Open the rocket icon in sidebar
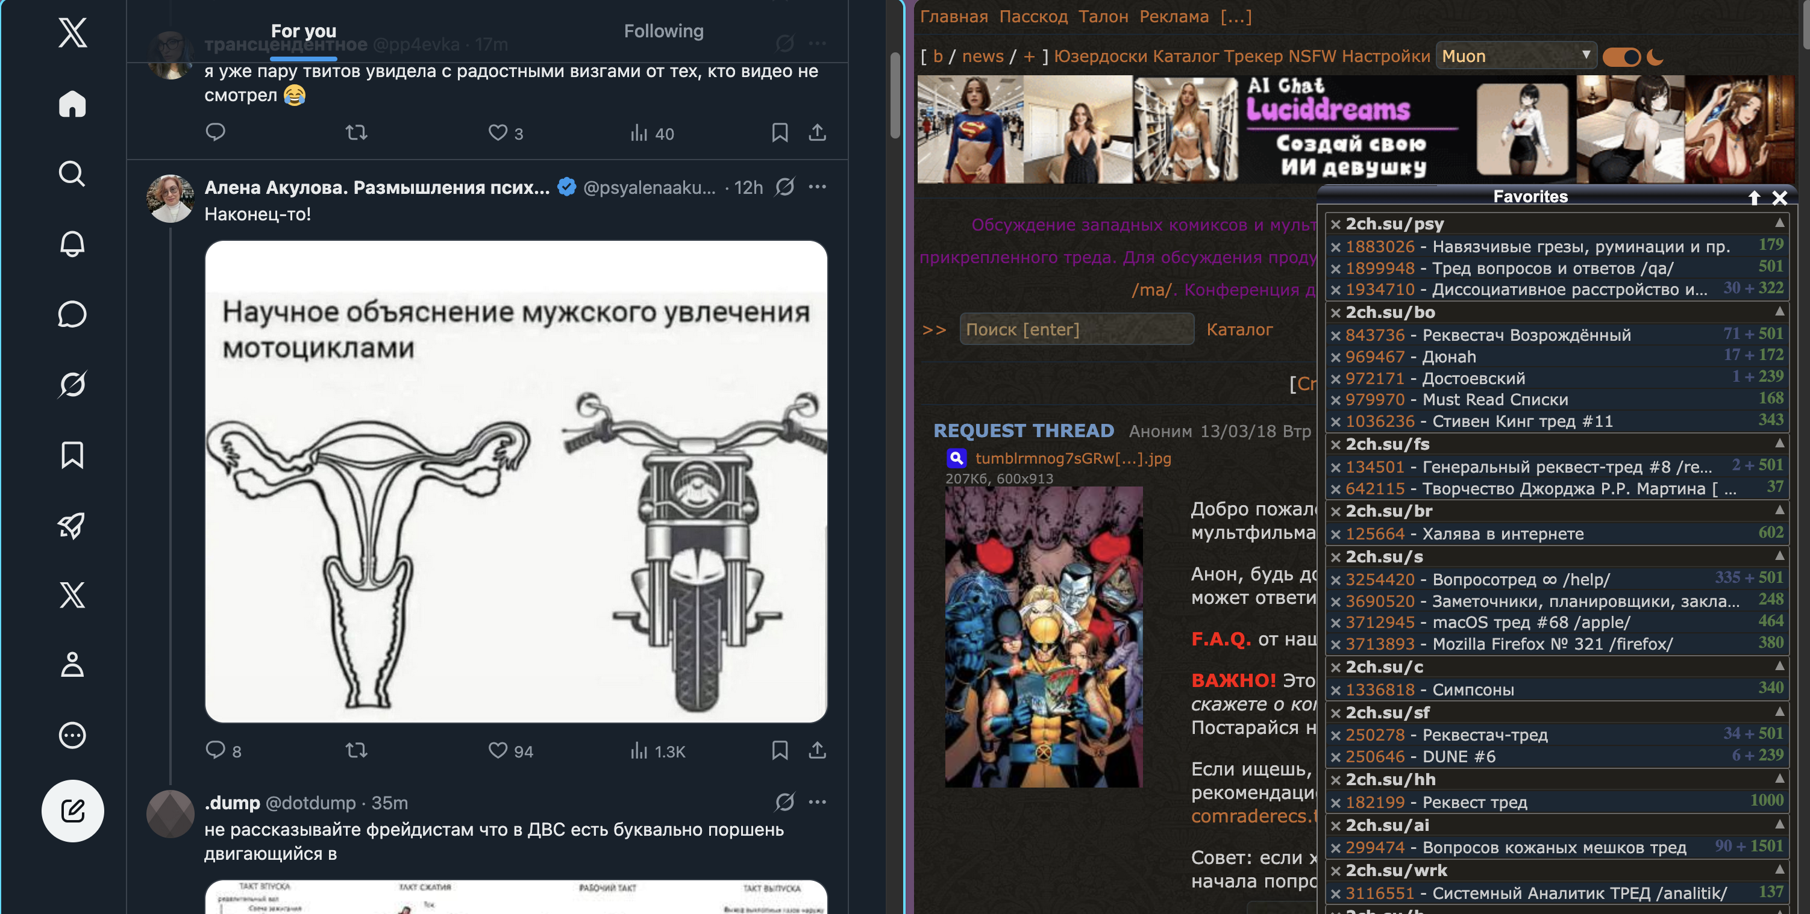1810x914 pixels. tap(72, 525)
